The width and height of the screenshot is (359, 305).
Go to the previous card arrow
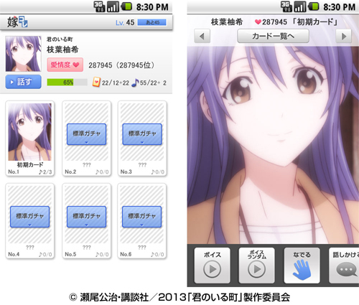coord(202,37)
